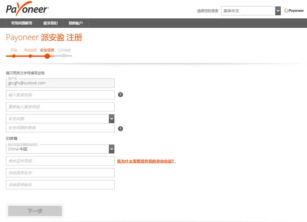Click the 选择您的语言 label
This screenshot has width=307, height=222.
207,11
